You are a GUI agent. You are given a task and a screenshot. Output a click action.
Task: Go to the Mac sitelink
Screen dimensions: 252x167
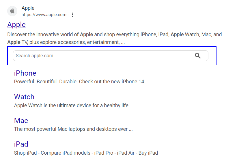(21, 120)
